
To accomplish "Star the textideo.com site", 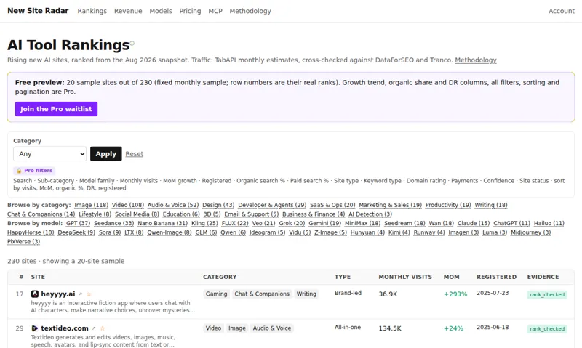I will point(103,328).
